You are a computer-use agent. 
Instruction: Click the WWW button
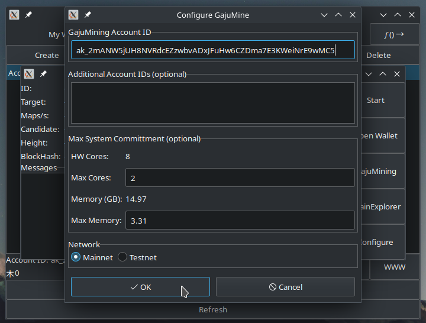pos(394,267)
